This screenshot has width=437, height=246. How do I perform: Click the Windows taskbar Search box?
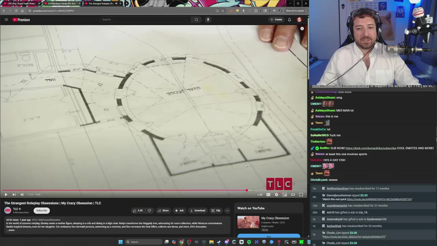143,242
